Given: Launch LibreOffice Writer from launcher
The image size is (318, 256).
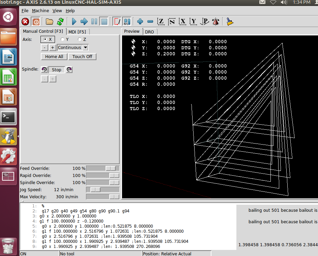Looking at the screenshot, I should click(x=8, y=57).
